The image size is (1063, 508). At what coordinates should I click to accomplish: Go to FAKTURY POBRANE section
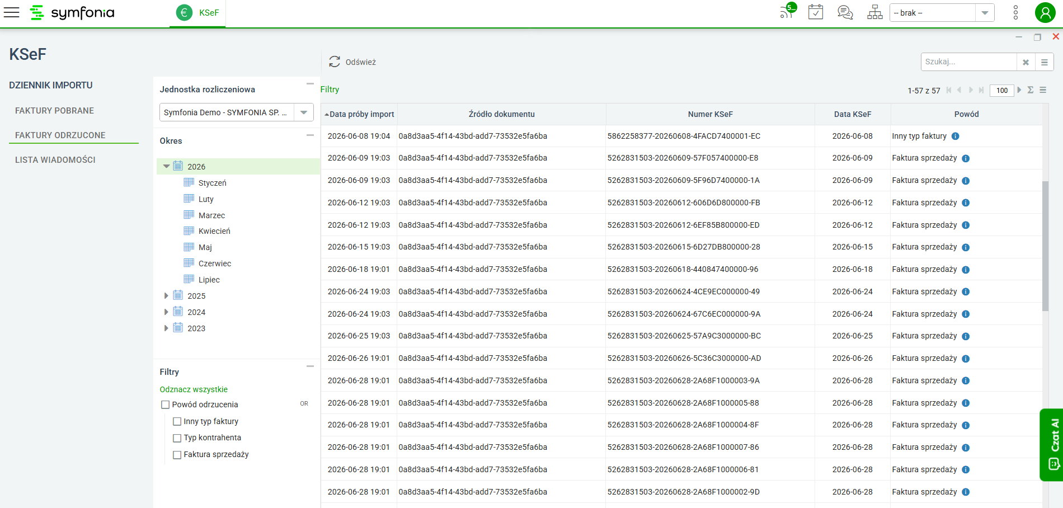(x=54, y=111)
